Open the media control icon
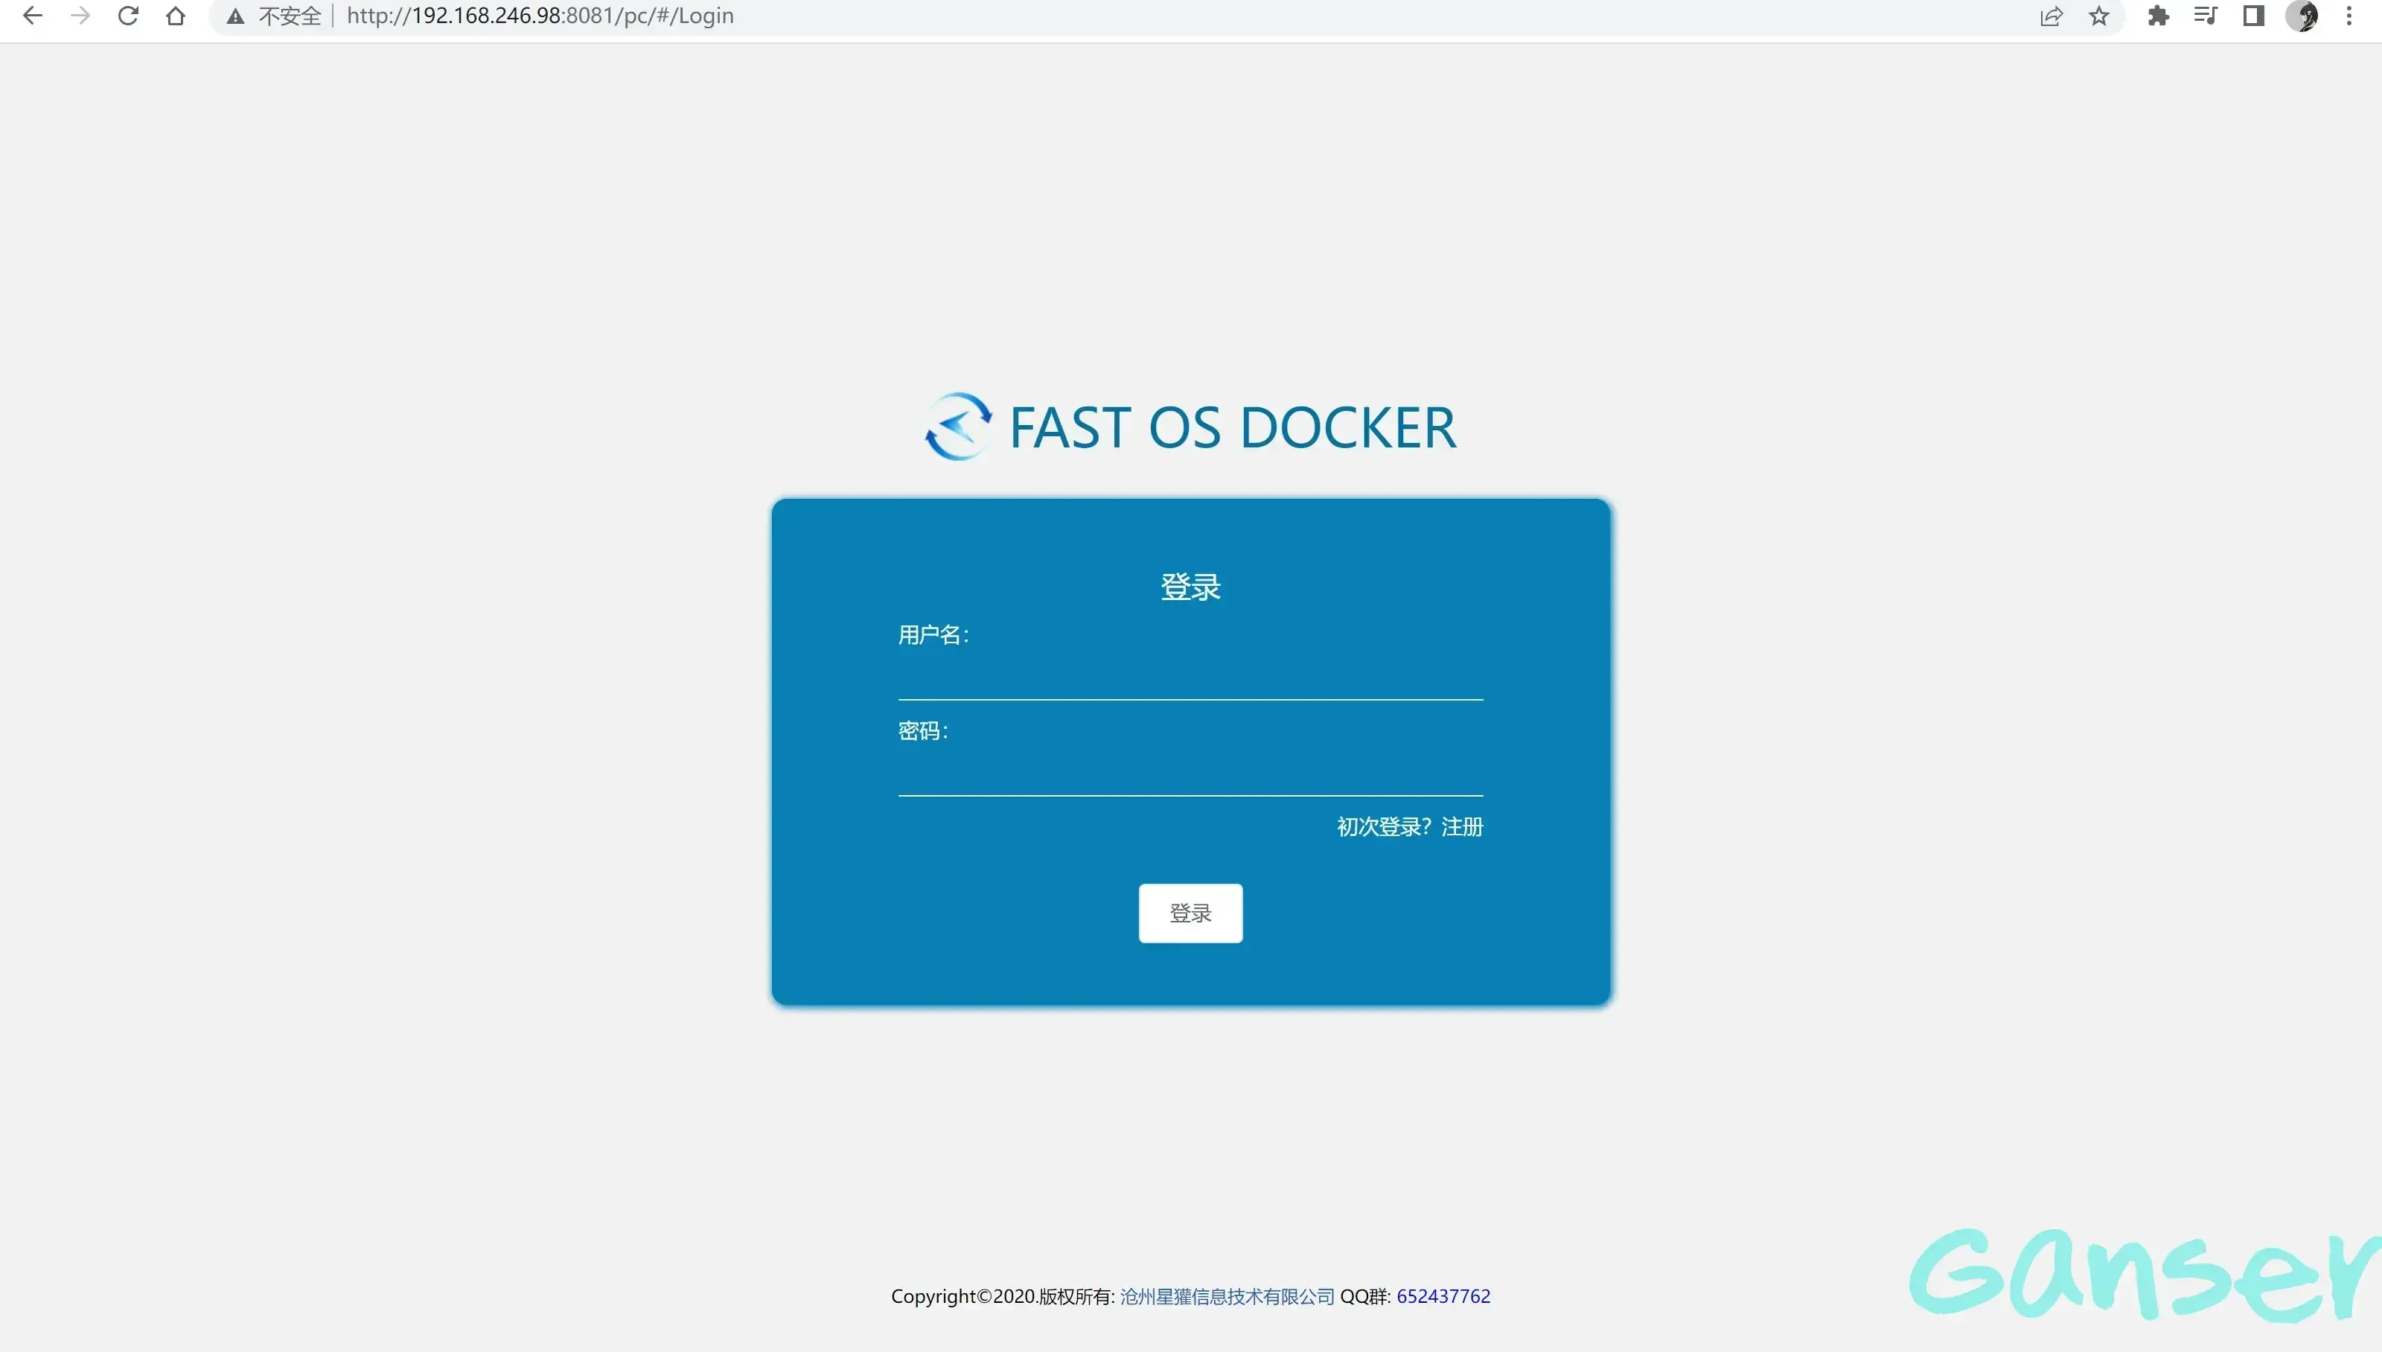Image resolution: width=2382 pixels, height=1352 pixels. (x=2206, y=16)
